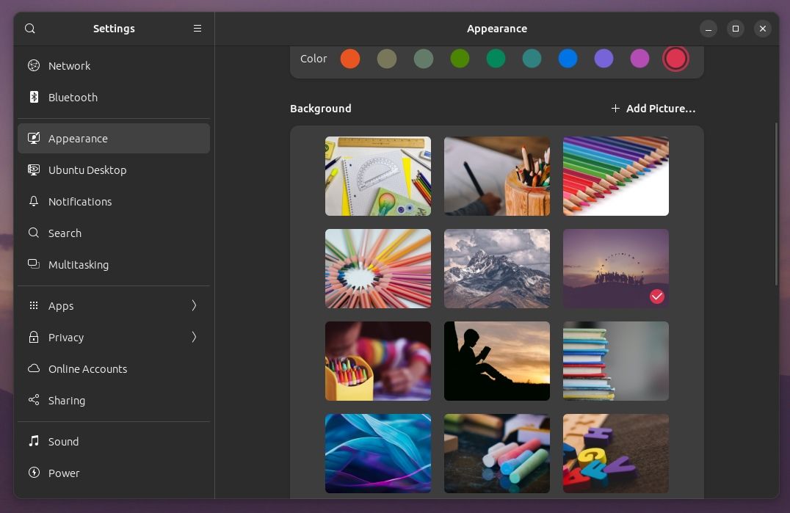The width and height of the screenshot is (790, 513).
Task: Click the Power icon in sidebar
Action: click(34, 473)
